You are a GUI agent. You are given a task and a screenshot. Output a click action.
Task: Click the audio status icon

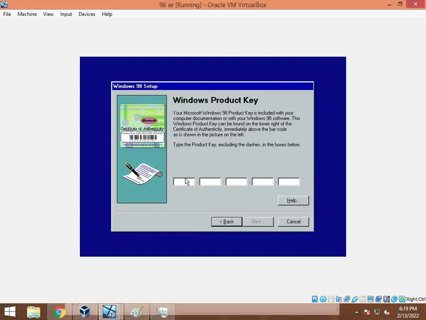point(339,299)
